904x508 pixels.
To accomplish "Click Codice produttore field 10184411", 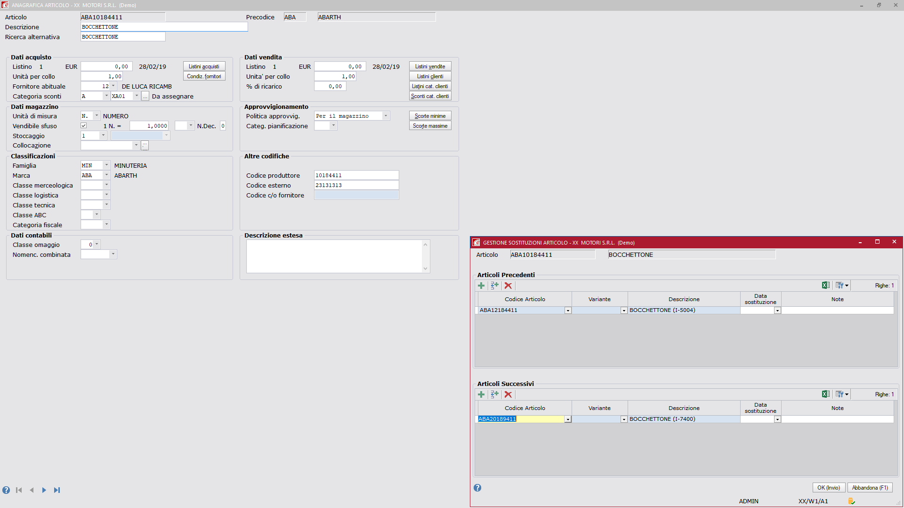I will pyautogui.click(x=356, y=175).
